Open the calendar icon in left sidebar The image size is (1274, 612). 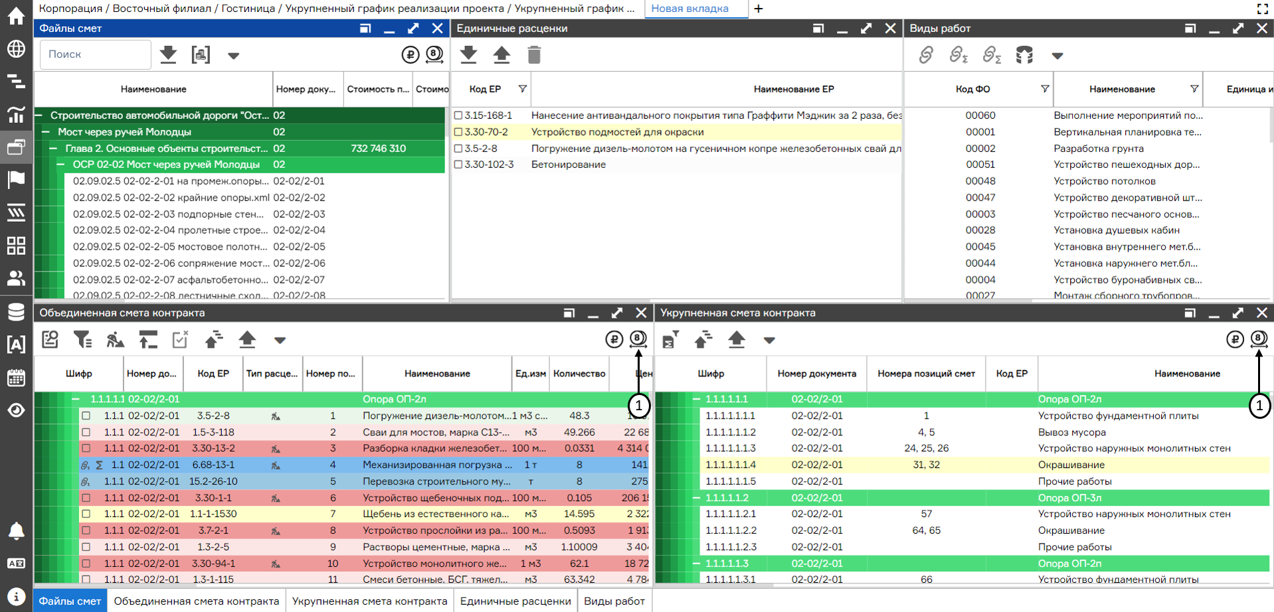tap(16, 378)
